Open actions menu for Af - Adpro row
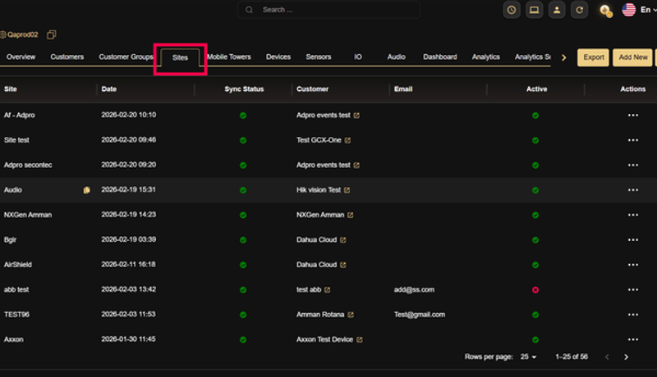The image size is (657, 377). point(632,116)
